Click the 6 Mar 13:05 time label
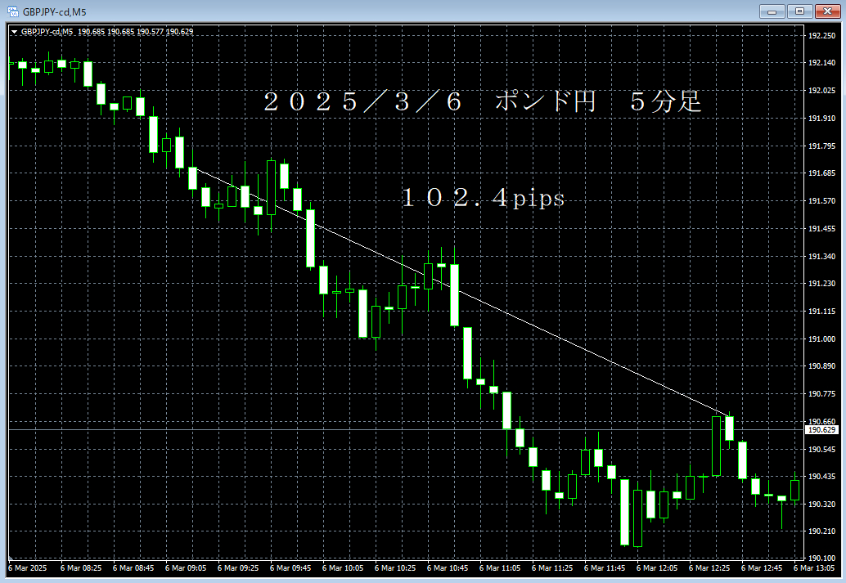 [x=813, y=568]
